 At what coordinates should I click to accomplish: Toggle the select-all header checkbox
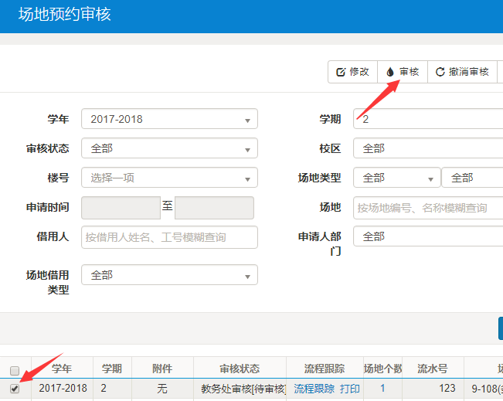click(x=15, y=370)
